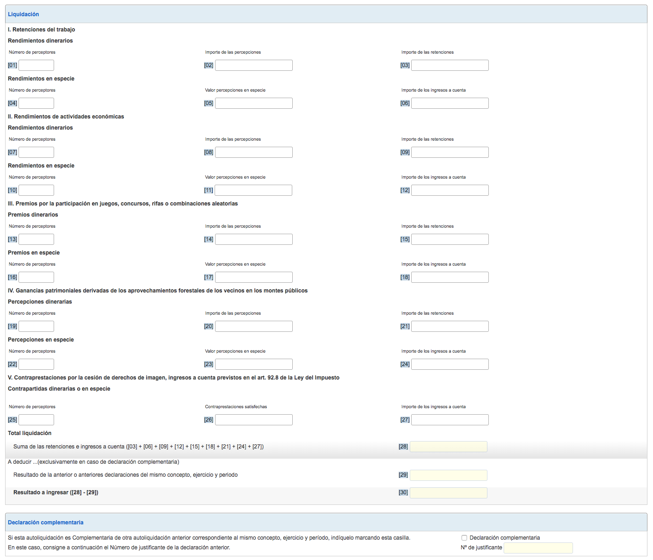
Task: Click field [07] under actividades económicas
Action: (36, 152)
